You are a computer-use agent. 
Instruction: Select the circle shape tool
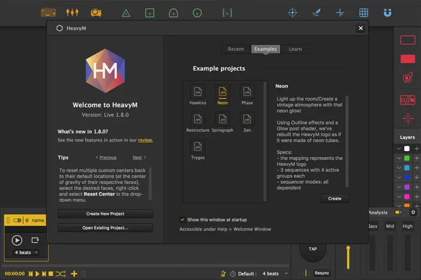point(197,13)
